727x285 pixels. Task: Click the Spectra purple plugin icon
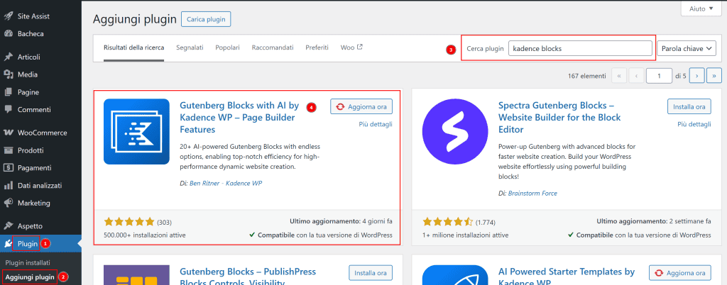(454, 132)
